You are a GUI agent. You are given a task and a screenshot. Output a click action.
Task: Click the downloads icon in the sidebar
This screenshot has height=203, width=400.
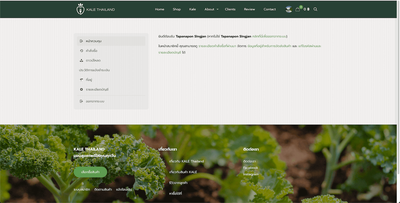coord(81,60)
